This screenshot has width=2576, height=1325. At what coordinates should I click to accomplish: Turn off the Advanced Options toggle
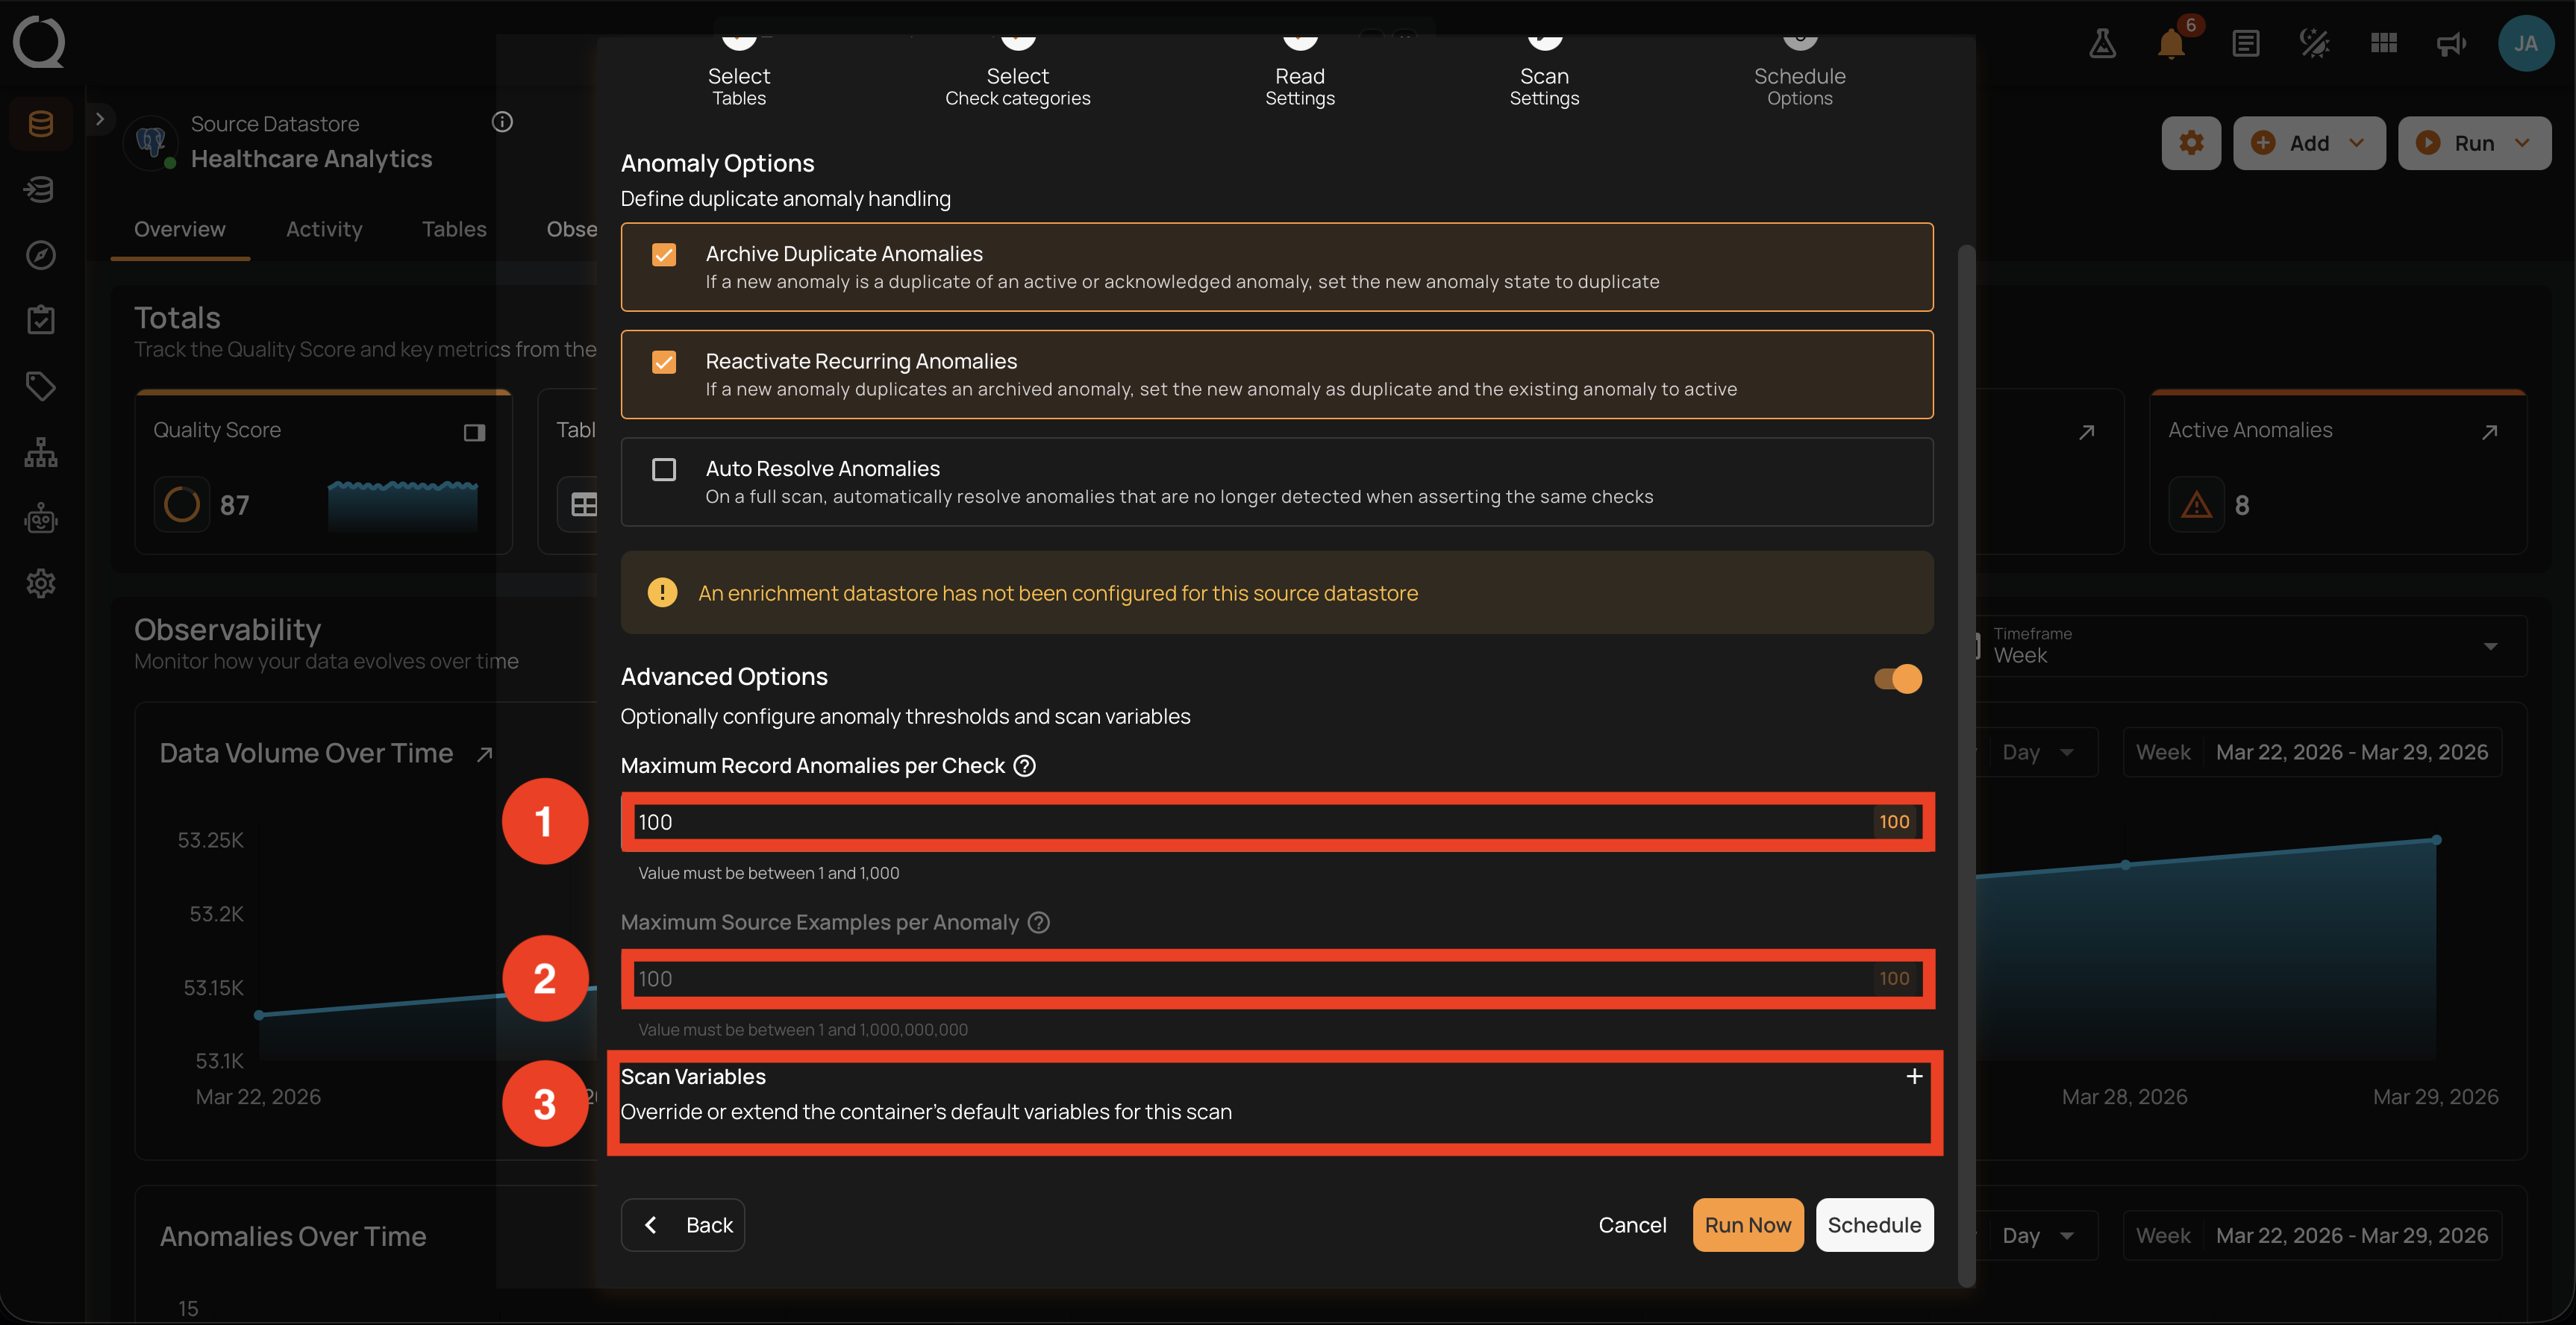pos(1897,679)
